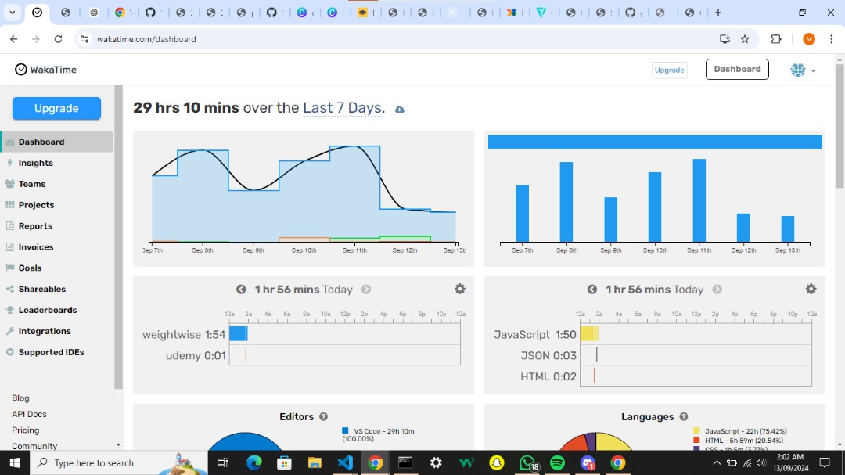
Task: Click the install app icon in address bar
Action: click(725, 39)
